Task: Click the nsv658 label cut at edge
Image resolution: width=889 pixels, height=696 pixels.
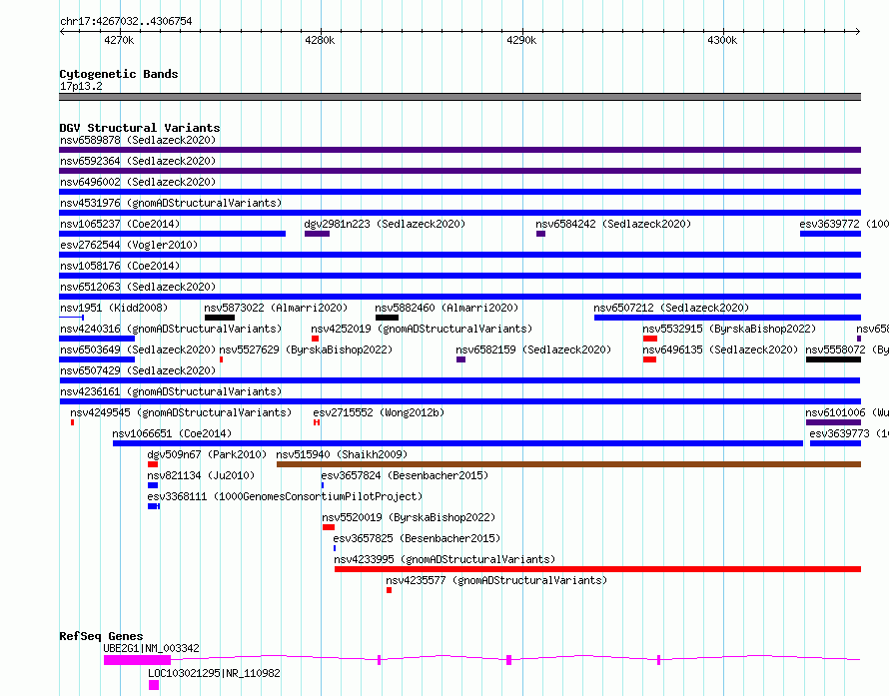Action: point(873,329)
